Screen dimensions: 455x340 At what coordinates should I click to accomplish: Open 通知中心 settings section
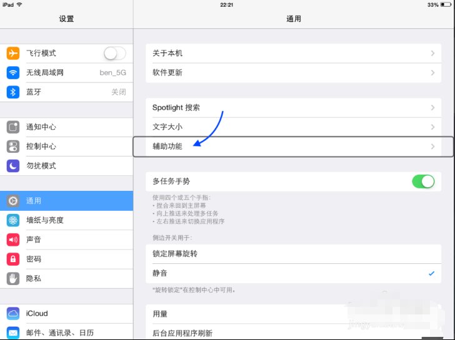coord(66,127)
